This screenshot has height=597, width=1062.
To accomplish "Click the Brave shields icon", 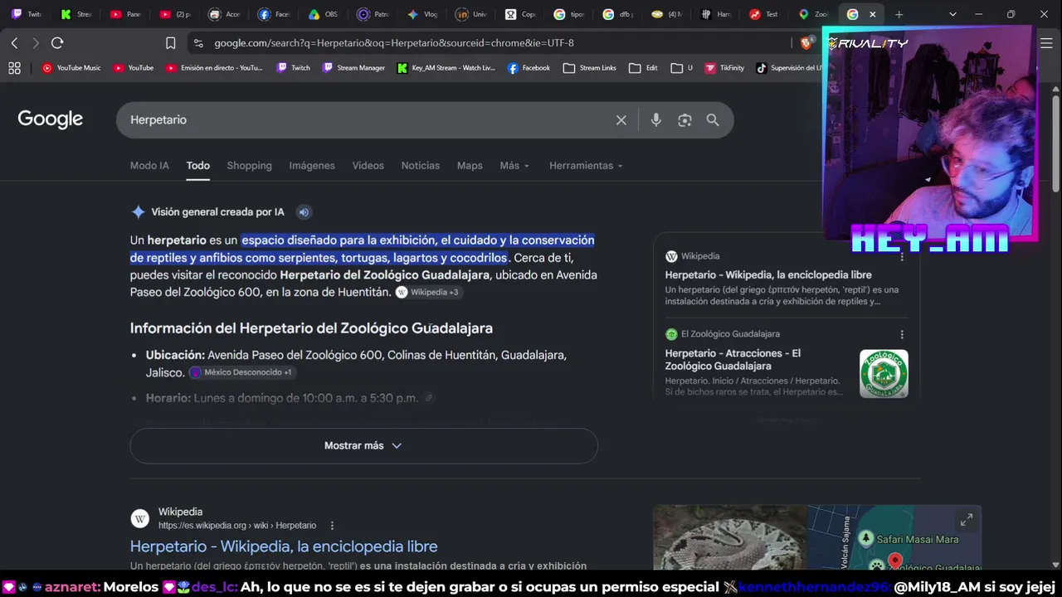I will [x=806, y=43].
